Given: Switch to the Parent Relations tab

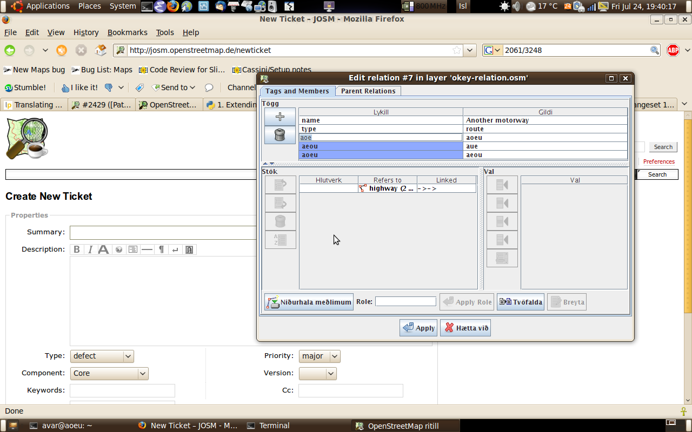Looking at the screenshot, I should (368, 91).
